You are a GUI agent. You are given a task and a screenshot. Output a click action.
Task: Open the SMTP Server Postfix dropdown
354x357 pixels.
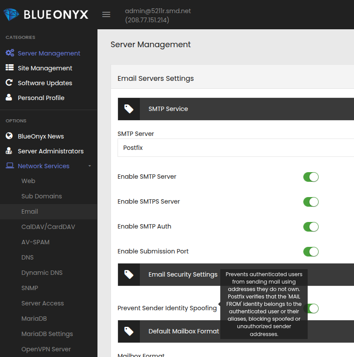pyautogui.click(x=236, y=148)
